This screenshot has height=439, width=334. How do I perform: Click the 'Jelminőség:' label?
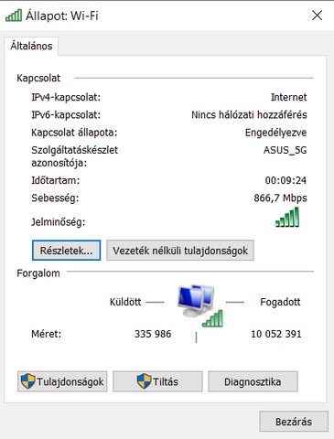click(58, 222)
